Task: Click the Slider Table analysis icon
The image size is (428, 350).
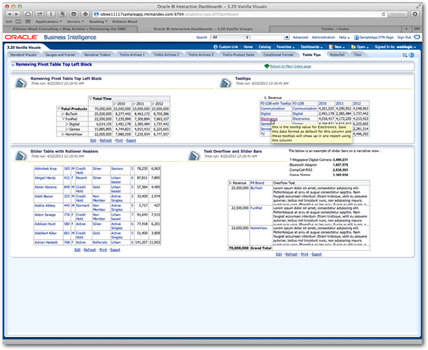Action: point(21,156)
